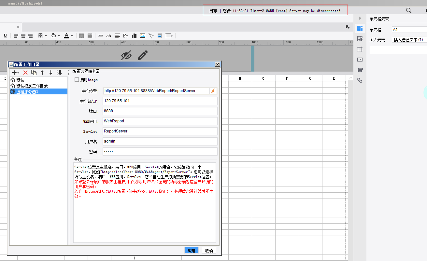
Task: Select column header Q in the sheet
Action: 310,78
